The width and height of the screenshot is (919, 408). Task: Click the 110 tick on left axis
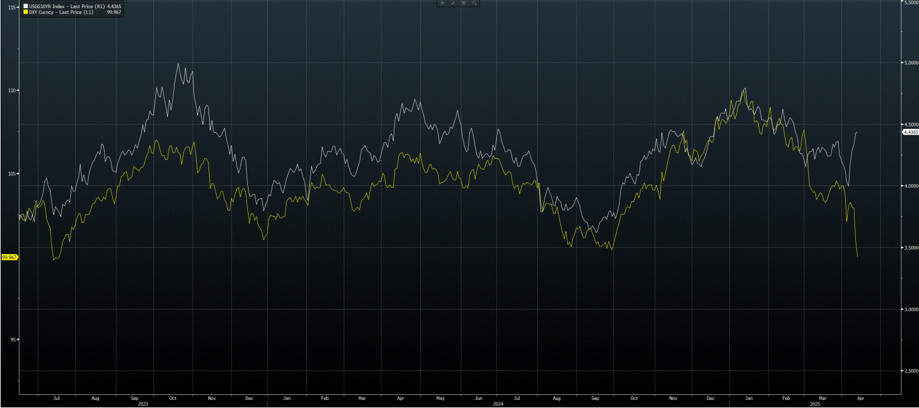pos(11,91)
